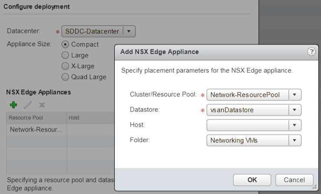Select the Large appliance size

(66, 55)
